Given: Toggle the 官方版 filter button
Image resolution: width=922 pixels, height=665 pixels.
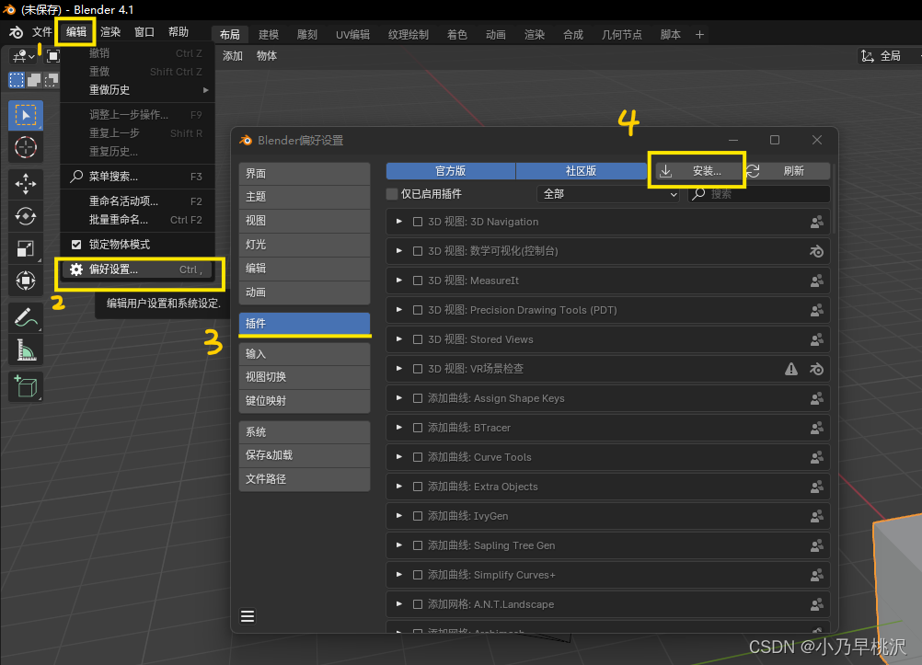Looking at the screenshot, I should 450,171.
